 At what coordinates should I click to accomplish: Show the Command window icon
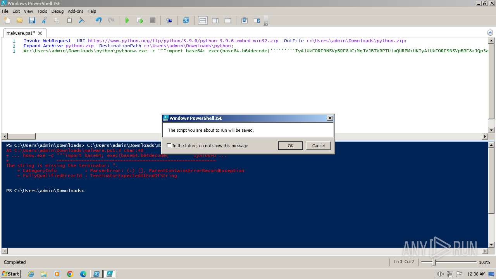[245, 21]
